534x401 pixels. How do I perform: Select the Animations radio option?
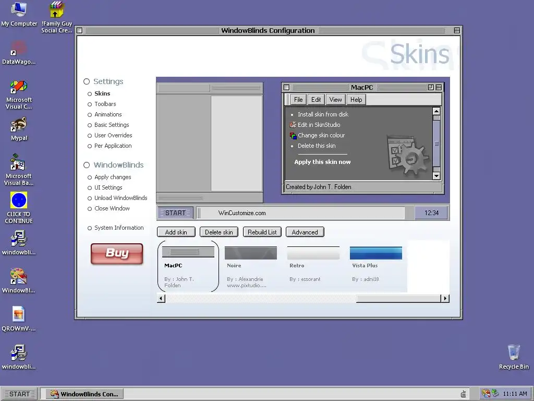point(104,114)
